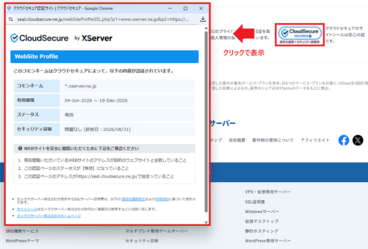Click the ステータス row label
Screen dimensions: 368x249
click(x=27, y=114)
